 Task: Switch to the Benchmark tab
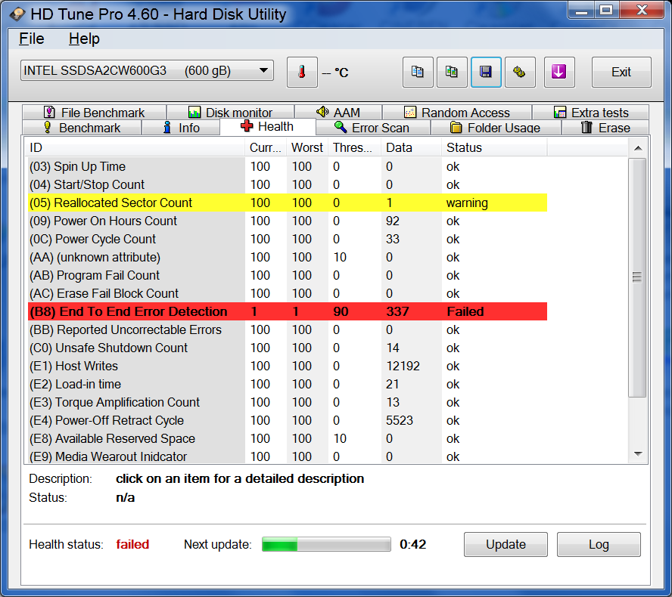click(82, 128)
